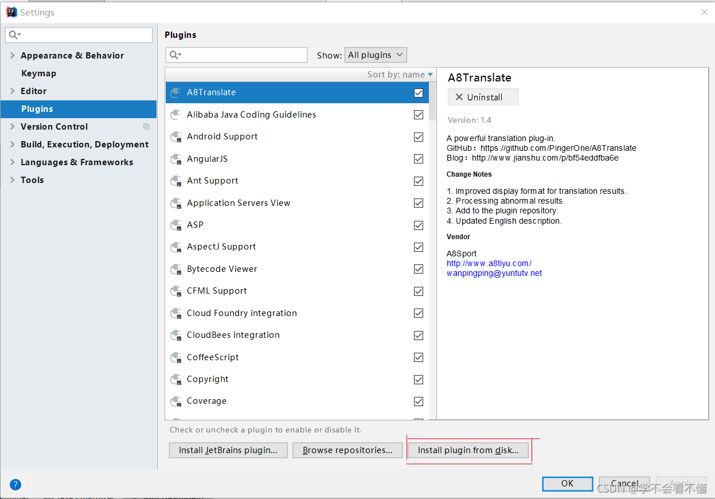Open Languages & Frameworks settings page
This screenshot has height=499, width=715.
pyautogui.click(x=77, y=162)
